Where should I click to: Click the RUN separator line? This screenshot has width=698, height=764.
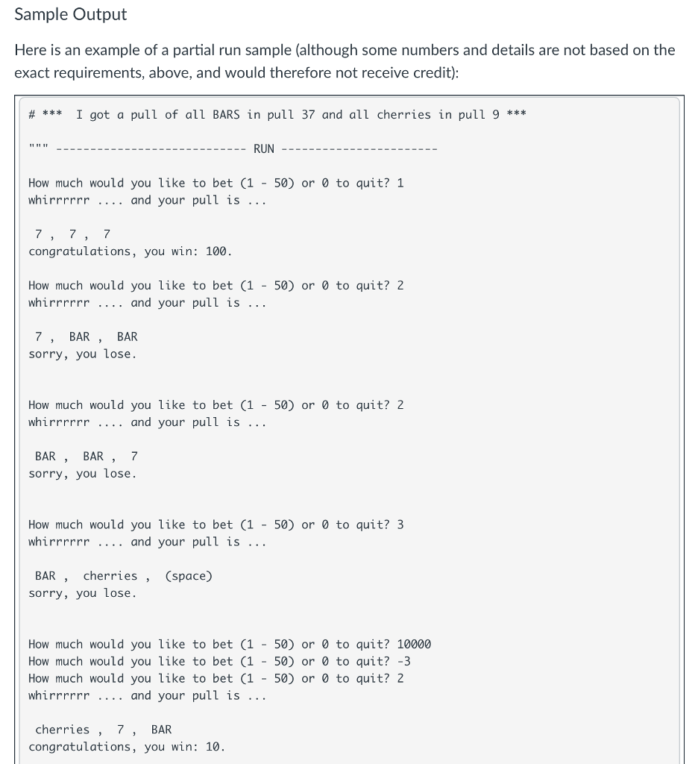[x=233, y=148]
